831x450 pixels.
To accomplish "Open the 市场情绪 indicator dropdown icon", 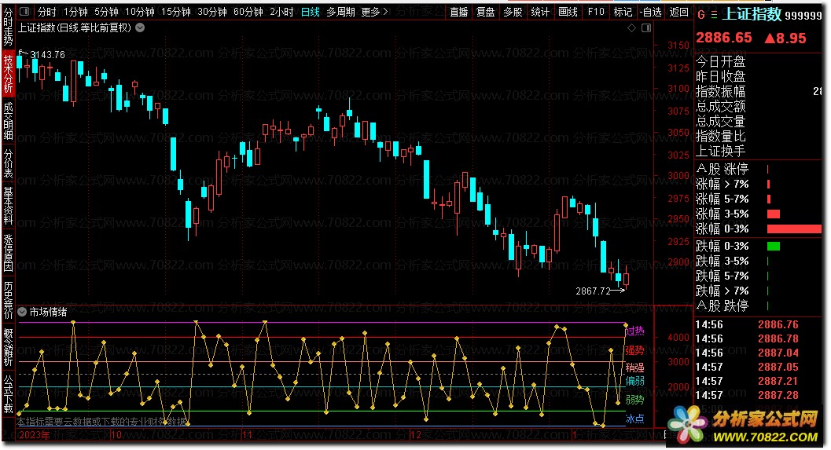I will [22, 312].
